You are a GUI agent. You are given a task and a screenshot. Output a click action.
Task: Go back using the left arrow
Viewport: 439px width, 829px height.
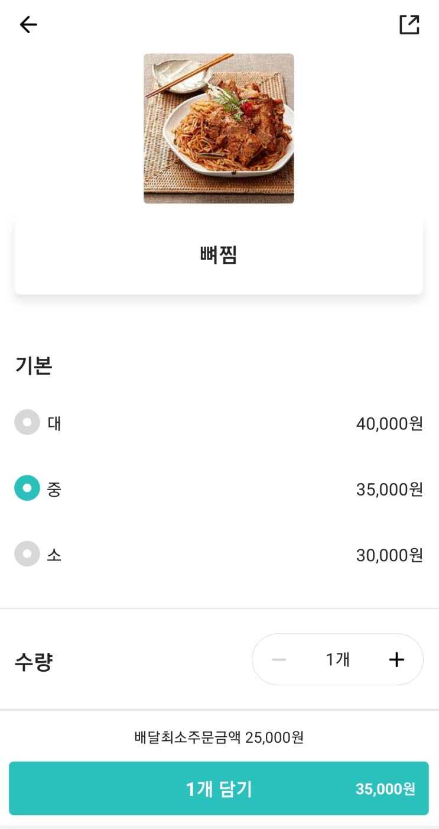(28, 24)
